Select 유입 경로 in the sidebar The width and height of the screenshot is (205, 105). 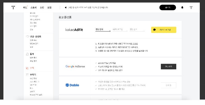coord(33,61)
